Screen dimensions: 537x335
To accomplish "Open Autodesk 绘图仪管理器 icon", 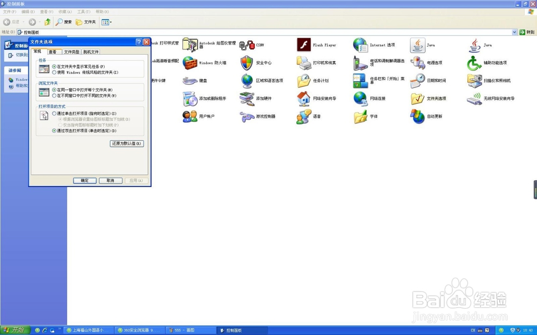I will (190, 45).
